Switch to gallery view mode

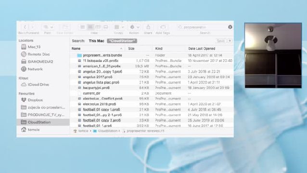[x=106, y=27]
